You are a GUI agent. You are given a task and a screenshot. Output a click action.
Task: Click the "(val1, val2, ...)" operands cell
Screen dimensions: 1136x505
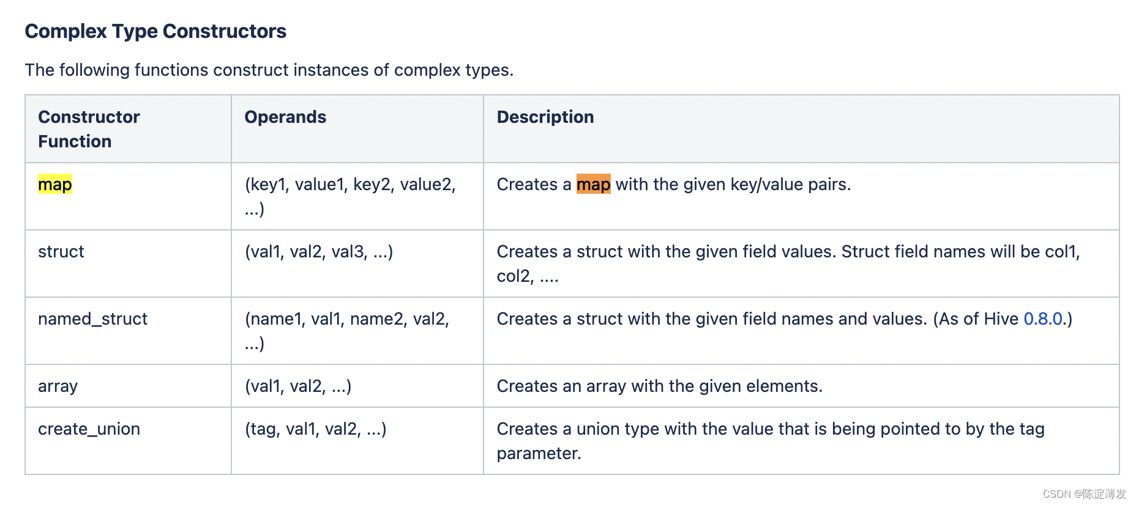pos(357,386)
